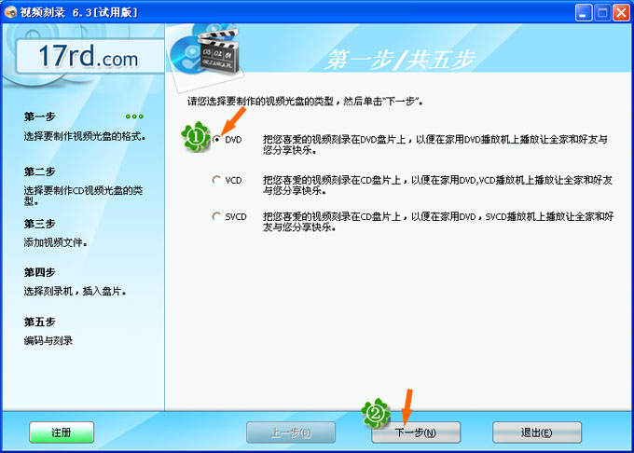The width and height of the screenshot is (634, 453).
Task: Click the 选择刻录机，插入盘片 text
Action: click(x=75, y=292)
